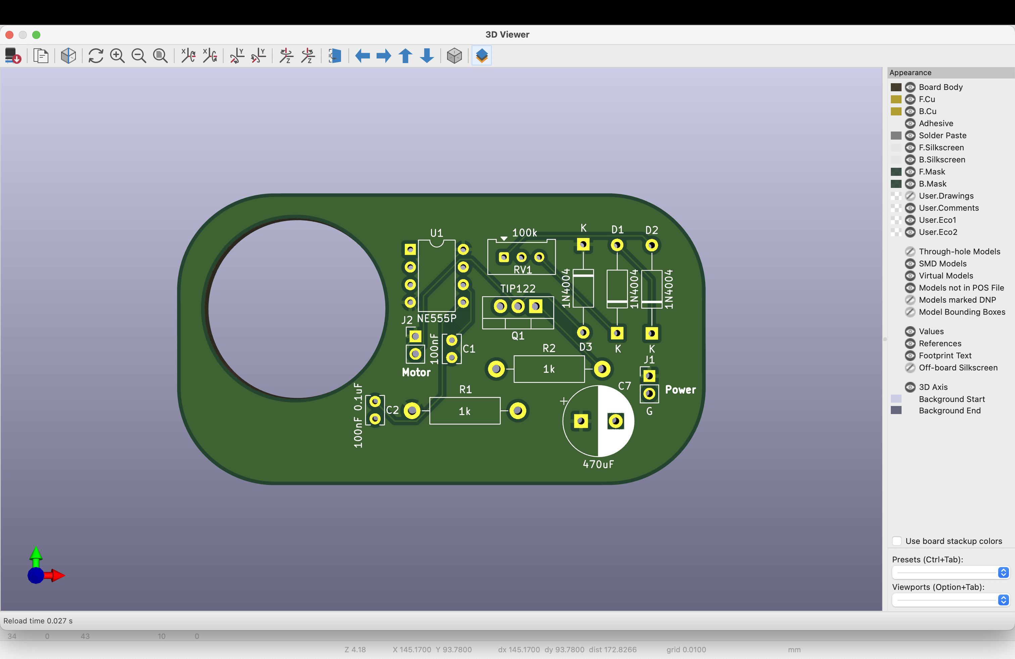Hide SMD Models

910,263
